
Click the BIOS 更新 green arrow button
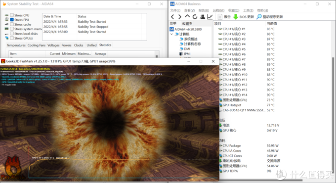(244, 17)
